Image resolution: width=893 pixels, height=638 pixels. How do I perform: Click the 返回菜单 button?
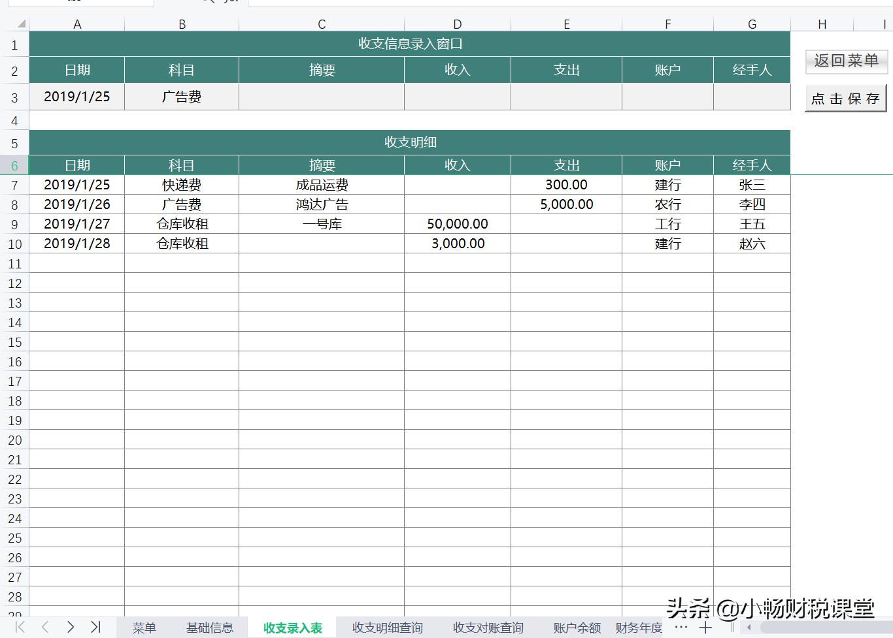coord(846,62)
